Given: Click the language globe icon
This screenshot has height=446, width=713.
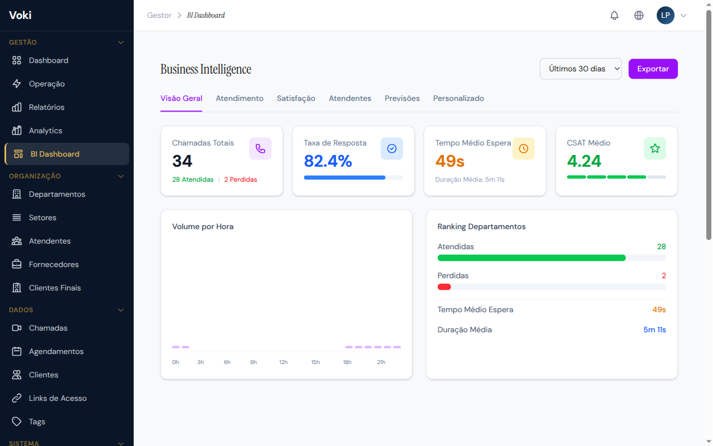Looking at the screenshot, I should pyautogui.click(x=638, y=15).
